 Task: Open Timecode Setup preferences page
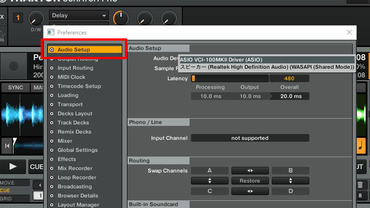coord(79,86)
